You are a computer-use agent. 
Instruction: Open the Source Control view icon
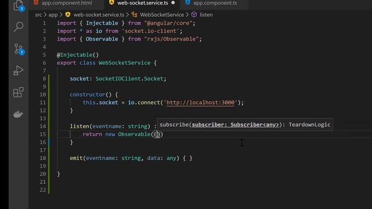19,49
